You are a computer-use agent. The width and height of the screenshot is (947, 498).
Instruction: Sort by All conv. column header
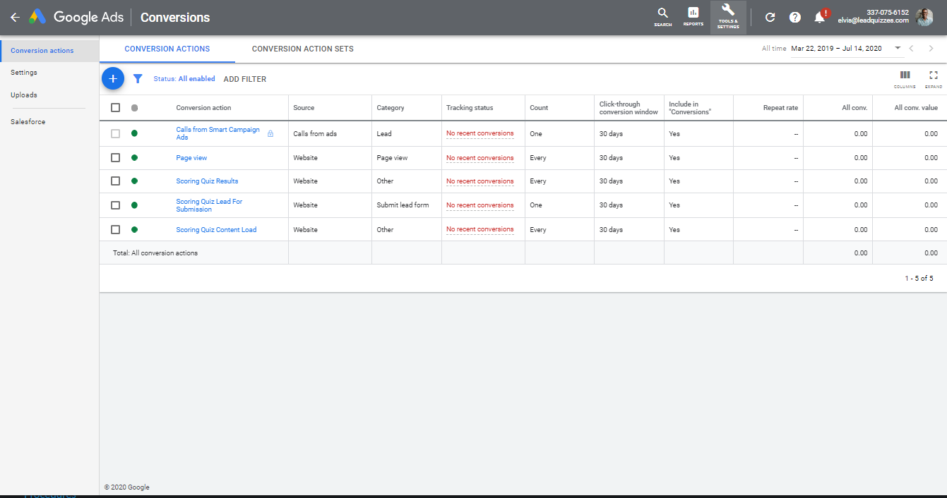[x=854, y=108]
